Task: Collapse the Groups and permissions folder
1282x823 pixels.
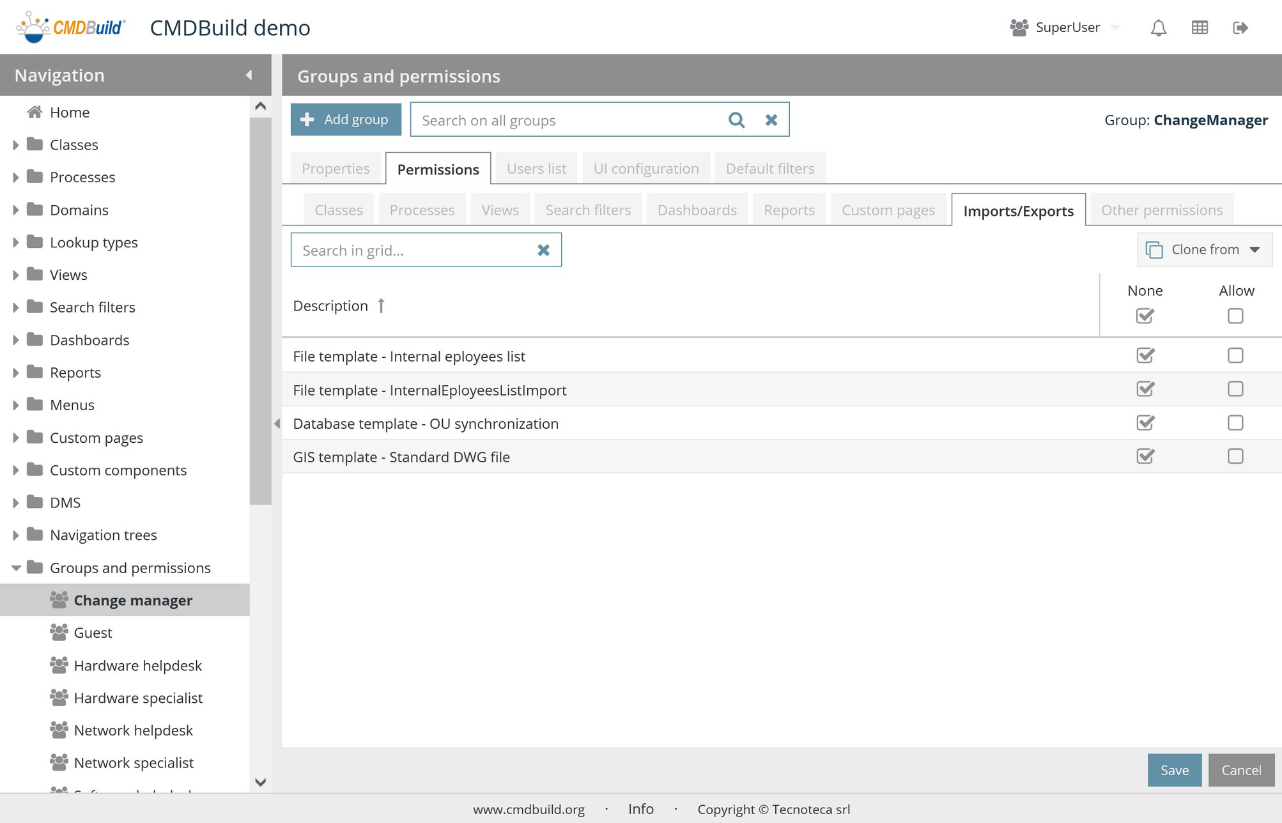Action: 16,567
